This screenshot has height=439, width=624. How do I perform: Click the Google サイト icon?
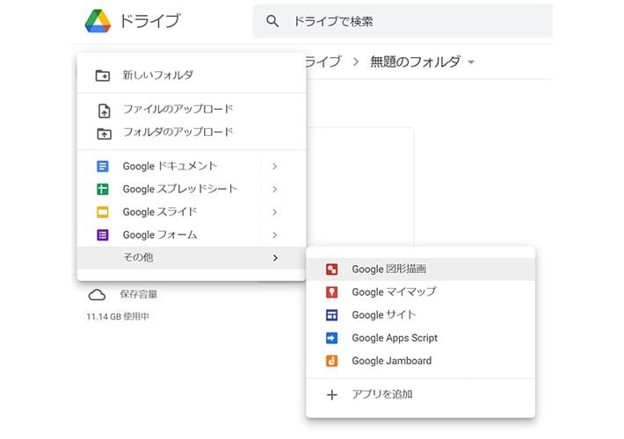(331, 315)
